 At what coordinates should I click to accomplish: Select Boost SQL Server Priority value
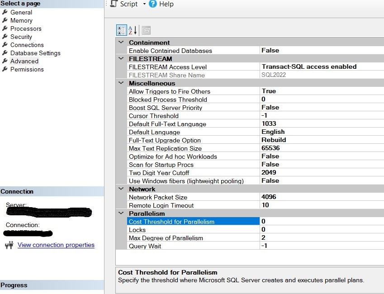click(321, 108)
